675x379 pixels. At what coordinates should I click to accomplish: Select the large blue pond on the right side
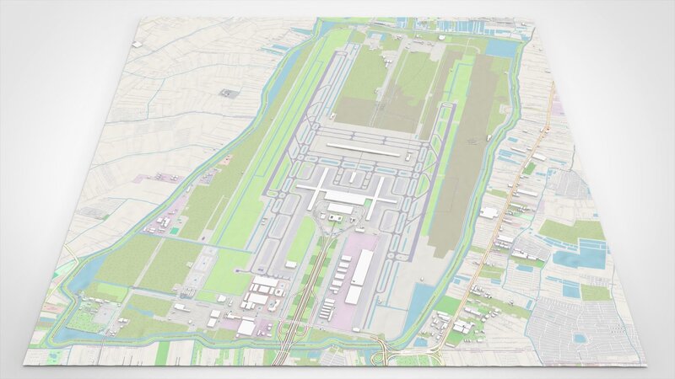coord(582,257)
